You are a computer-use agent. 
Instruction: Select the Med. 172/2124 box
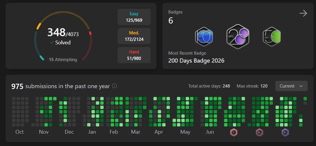[134, 36]
